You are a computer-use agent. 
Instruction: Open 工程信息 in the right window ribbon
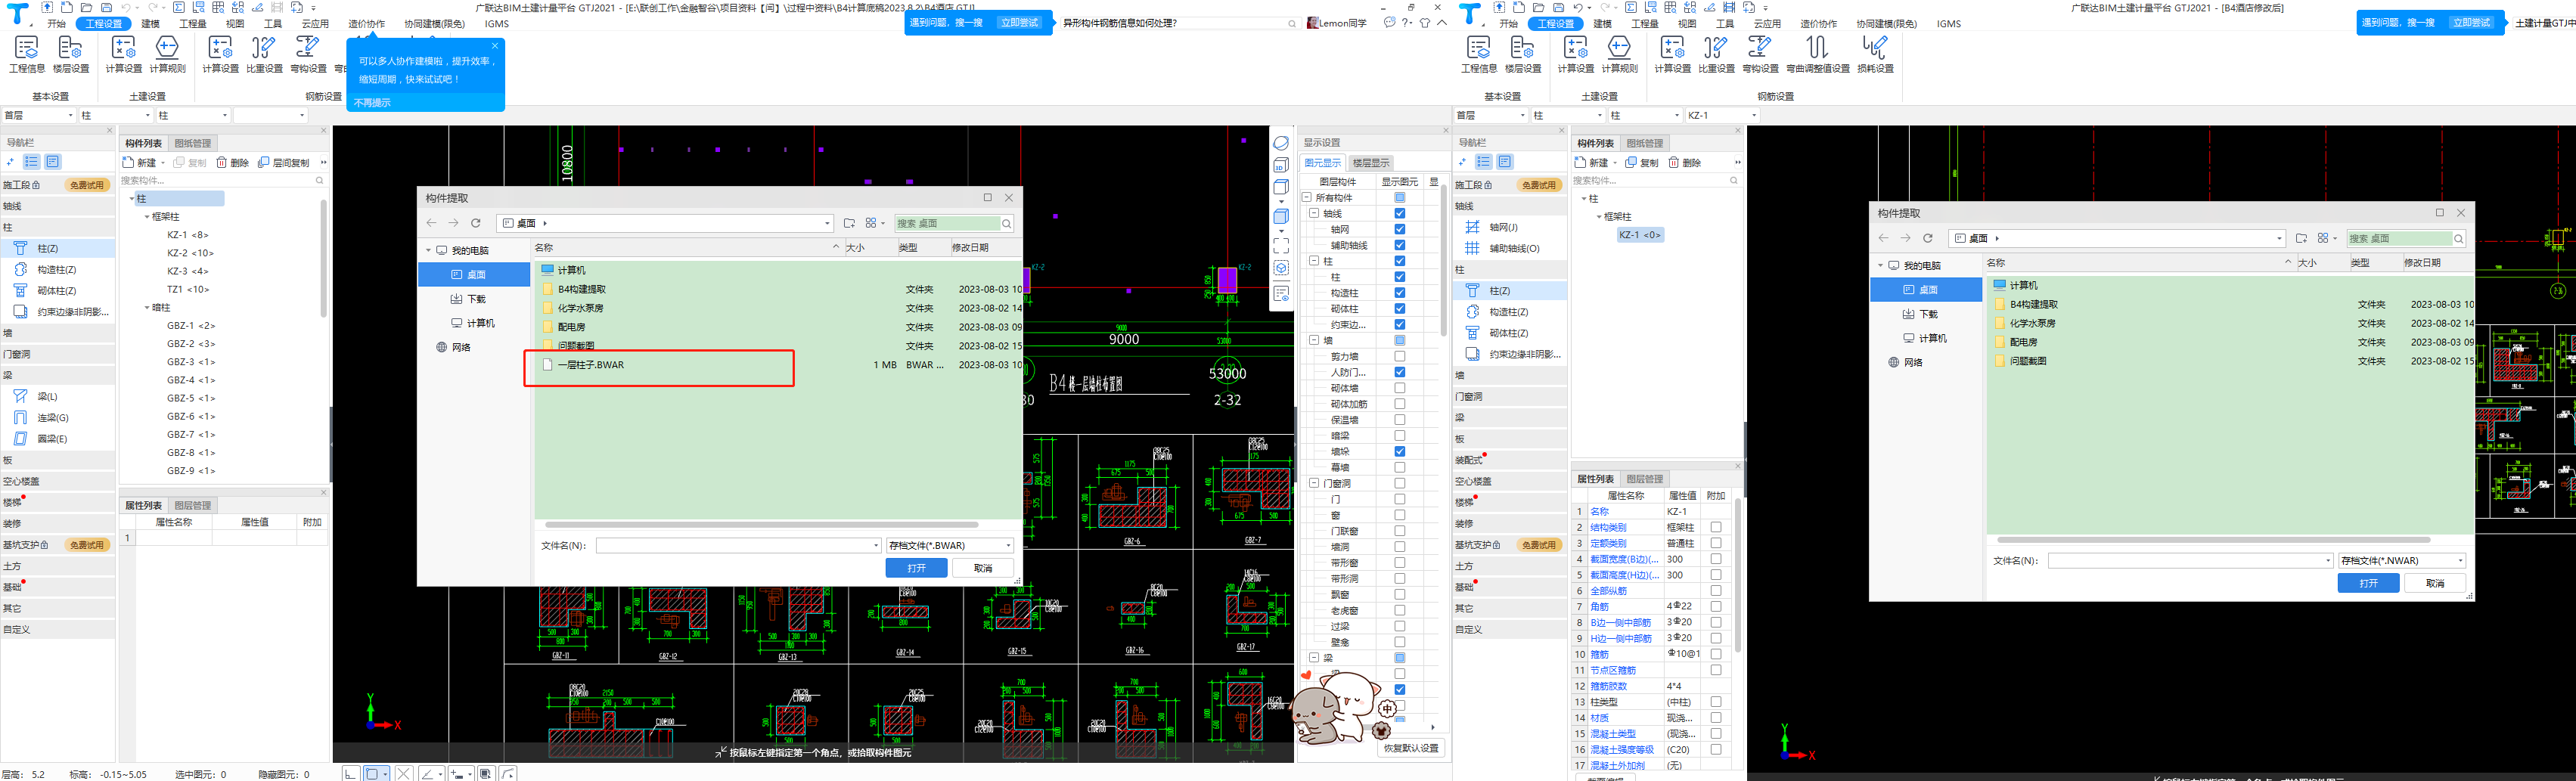[1479, 55]
